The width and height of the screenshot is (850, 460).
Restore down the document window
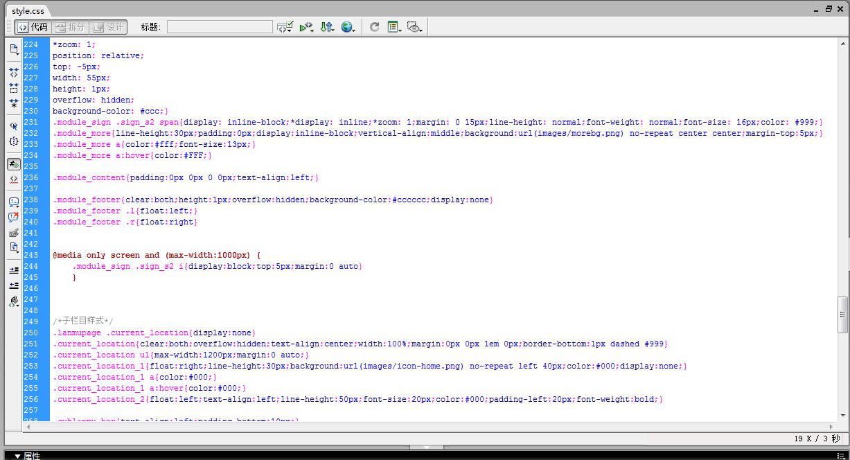pyautogui.click(x=829, y=9)
